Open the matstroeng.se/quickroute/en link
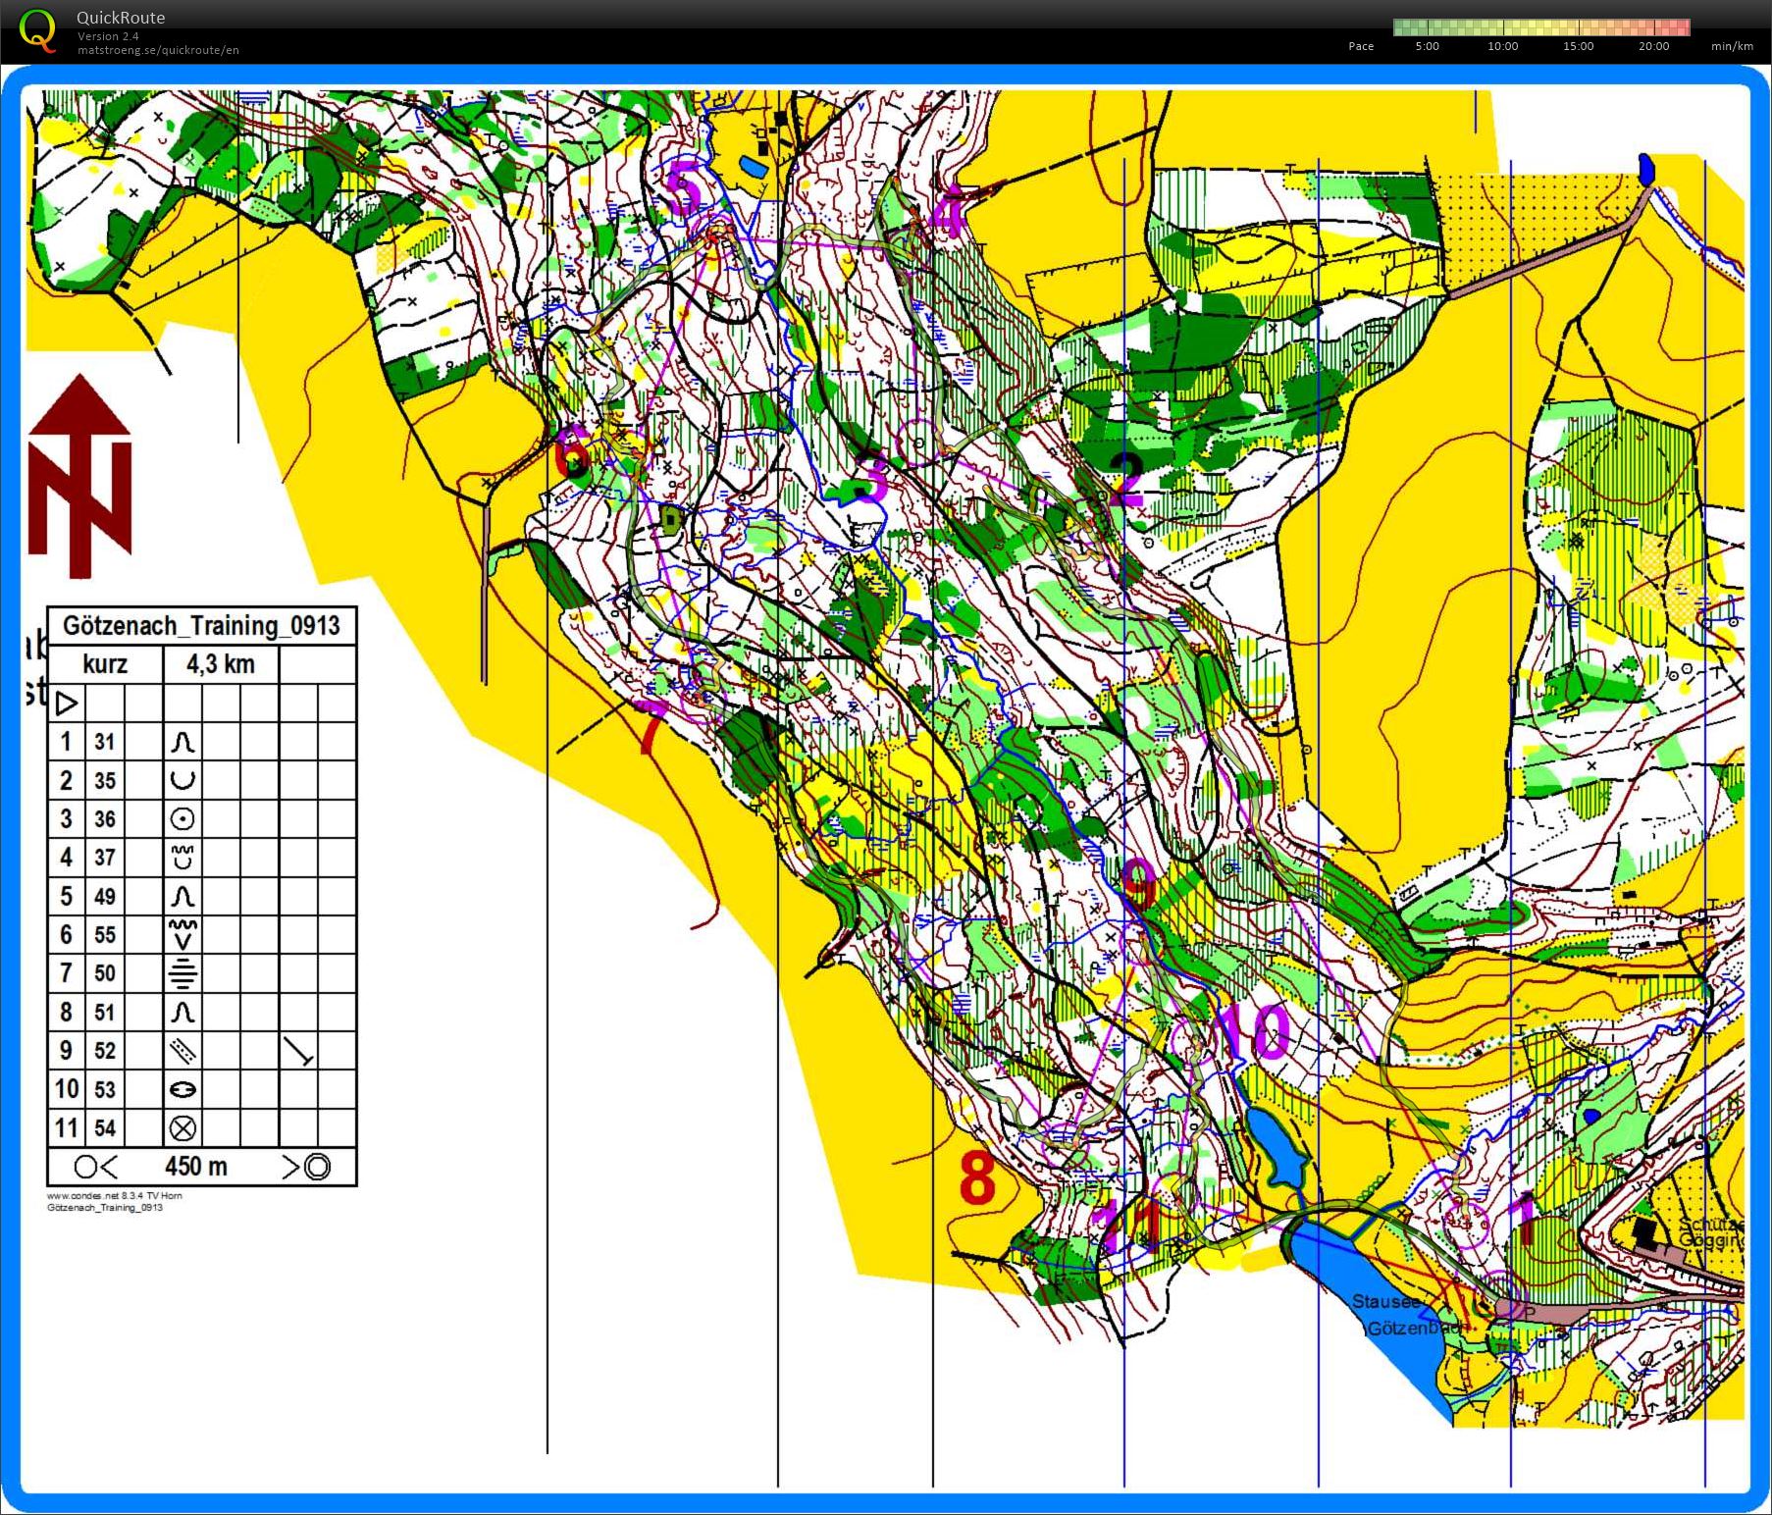The image size is (1772, 1515). [x=158, y=50]
